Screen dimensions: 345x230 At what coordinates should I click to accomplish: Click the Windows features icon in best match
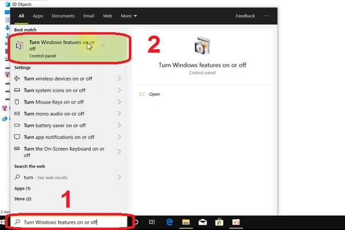20,45
